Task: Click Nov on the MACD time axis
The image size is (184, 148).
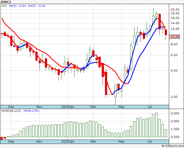Action: pyautogui.click(x=40, y=141)
